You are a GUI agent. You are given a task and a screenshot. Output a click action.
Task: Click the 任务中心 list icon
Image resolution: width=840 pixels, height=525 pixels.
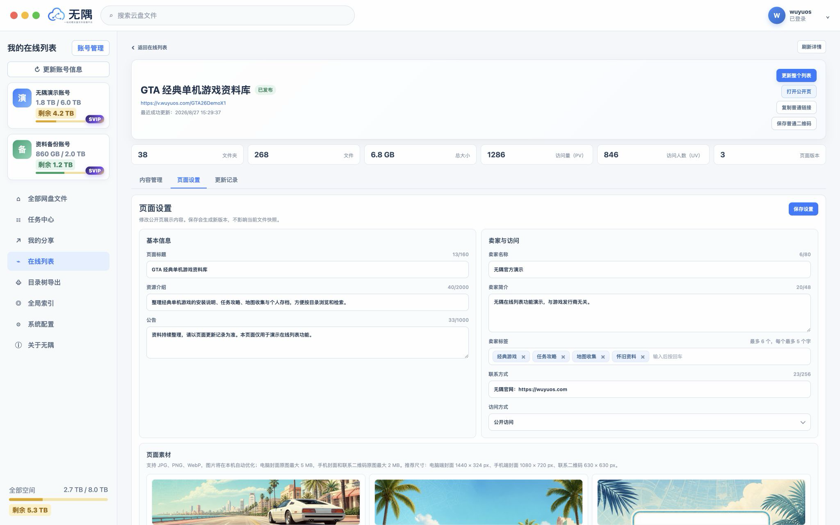(18, 220)
